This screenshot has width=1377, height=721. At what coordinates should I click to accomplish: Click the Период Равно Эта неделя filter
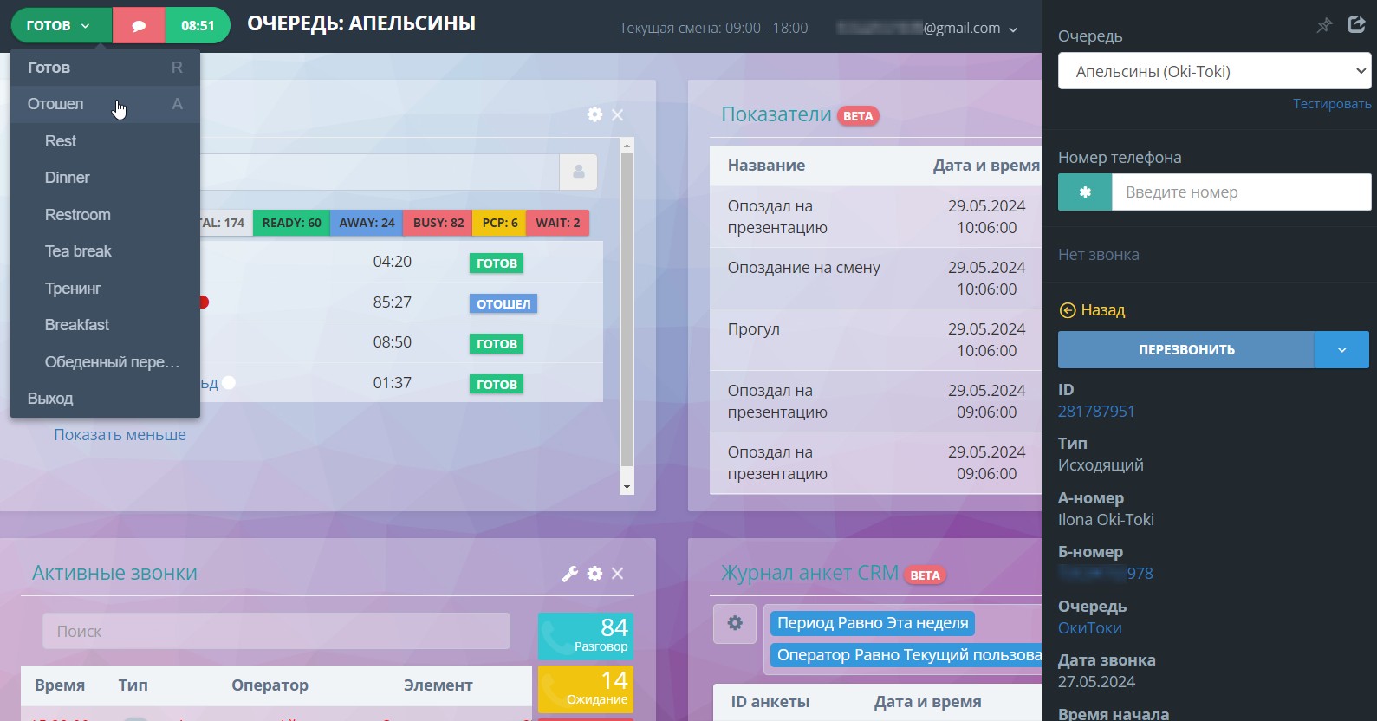click(873, 623)
